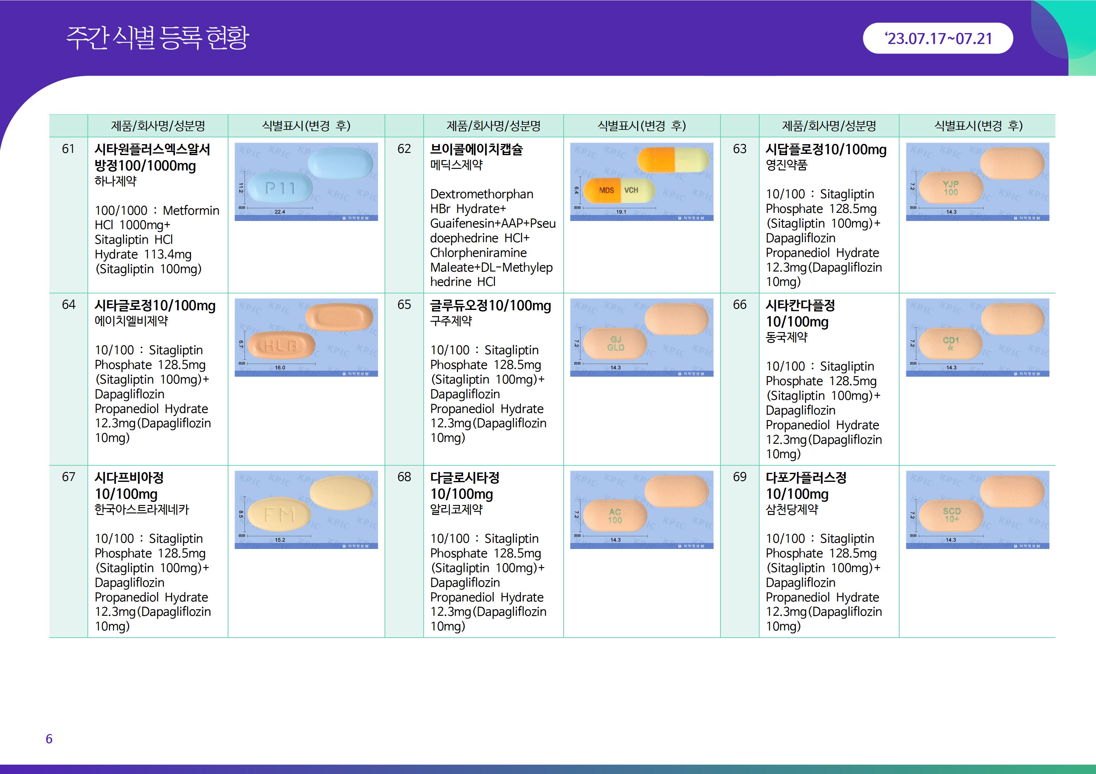Click first 제품/회사명/성분명 column header
The width and height of the screenshot is (1096, 774).
coord(157,126)
